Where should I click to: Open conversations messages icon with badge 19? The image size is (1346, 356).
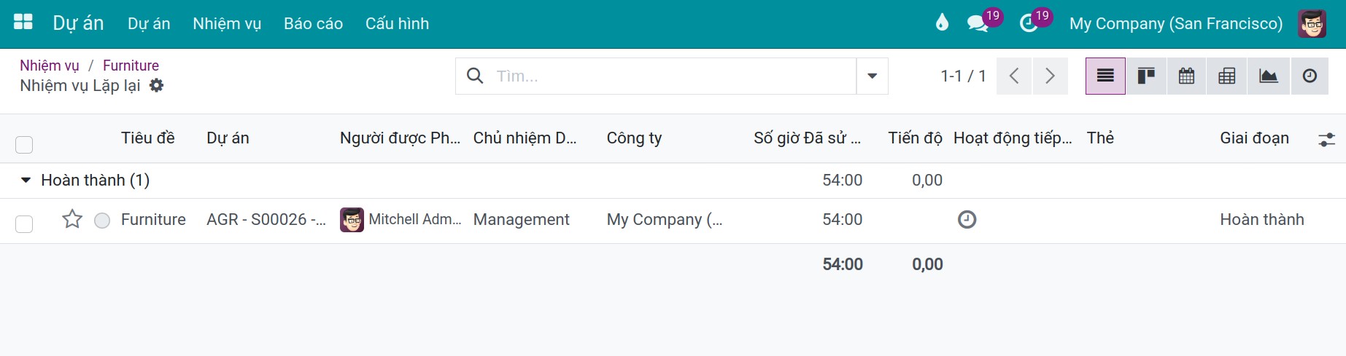coord(978,23)
